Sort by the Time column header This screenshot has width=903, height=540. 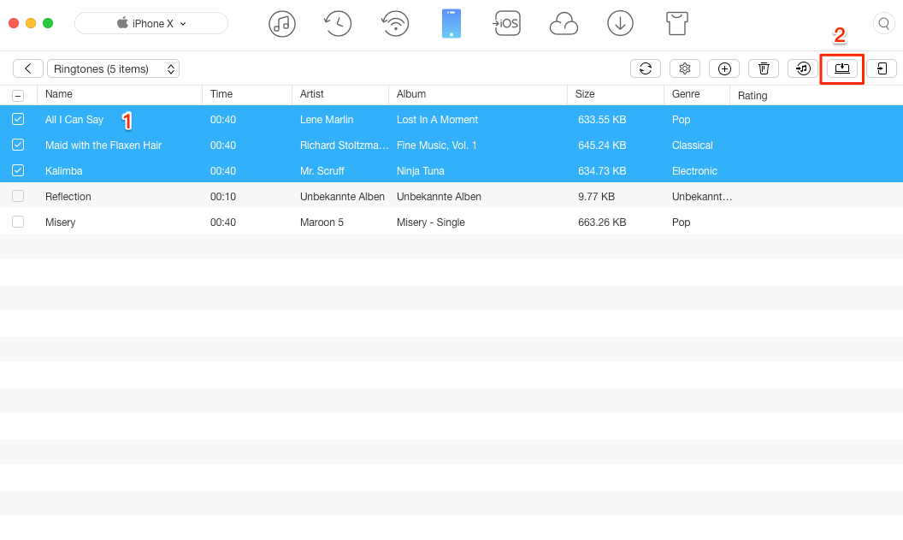pyautogui.click(x=247, y=94)
